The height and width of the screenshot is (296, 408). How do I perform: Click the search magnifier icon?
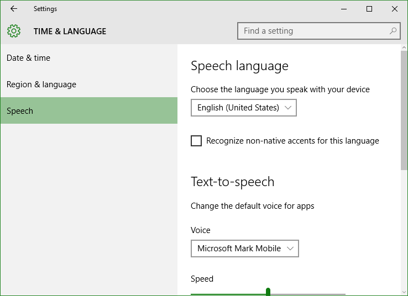pyautogui.click(x=393, y=31)
